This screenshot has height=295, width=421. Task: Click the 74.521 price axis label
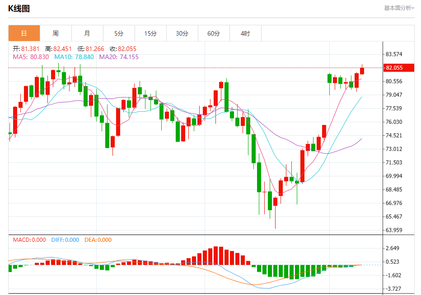394,135
